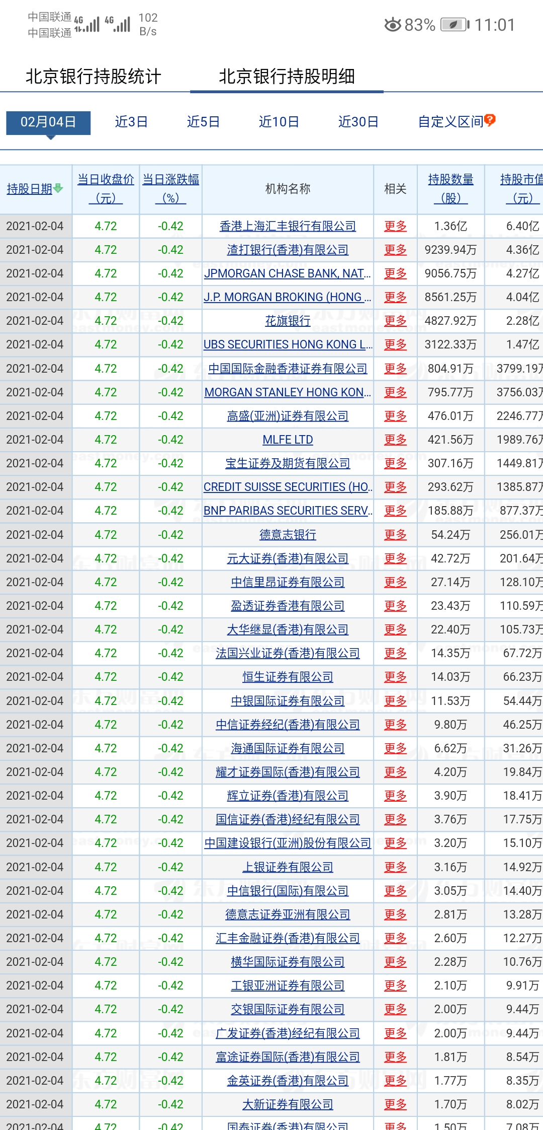
Task: Select the 近3日 filter
Action: click(x=131, y=122)
